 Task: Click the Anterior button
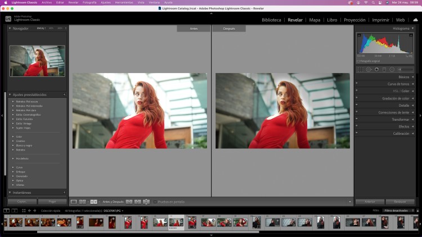click(x=370, y=202)
